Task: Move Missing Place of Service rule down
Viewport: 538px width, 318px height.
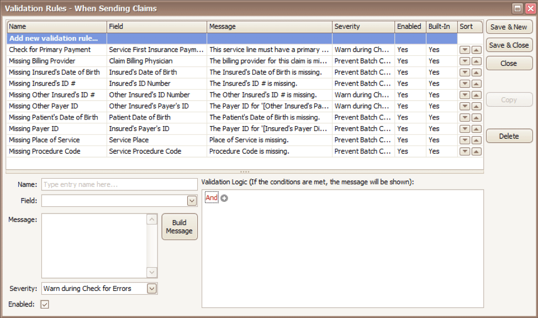Action: click(x=465, y=140)
